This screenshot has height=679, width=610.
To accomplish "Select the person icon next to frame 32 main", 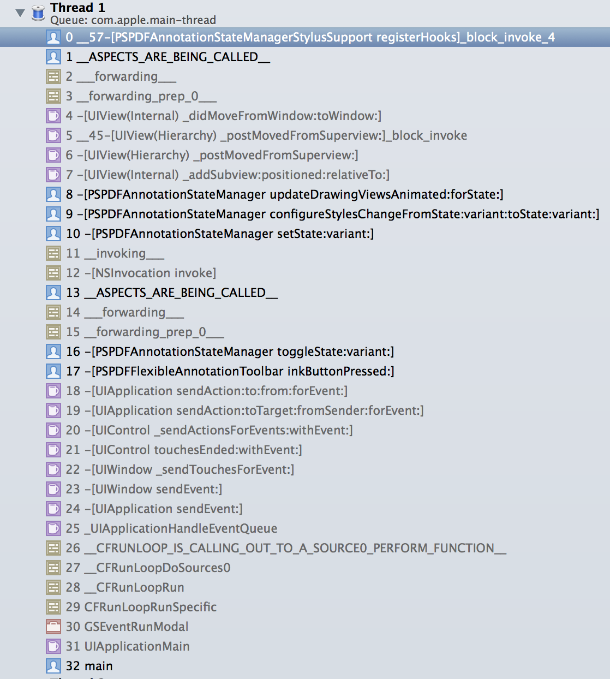I will coord(53,666).
